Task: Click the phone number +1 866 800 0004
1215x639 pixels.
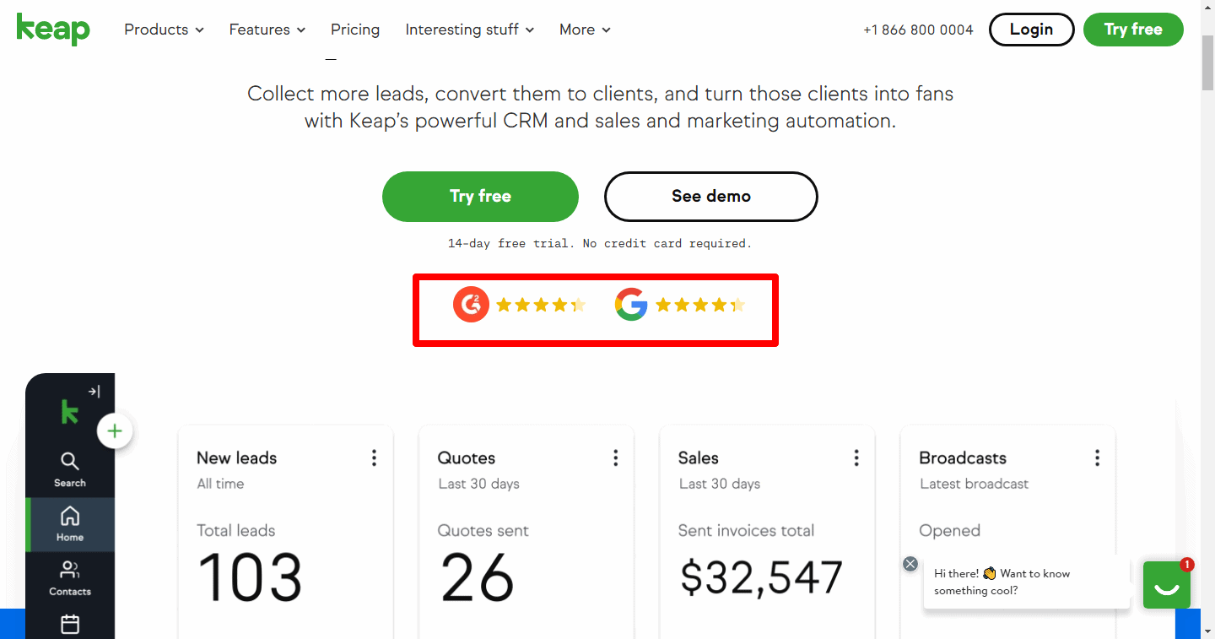Action: pos(918,30)
